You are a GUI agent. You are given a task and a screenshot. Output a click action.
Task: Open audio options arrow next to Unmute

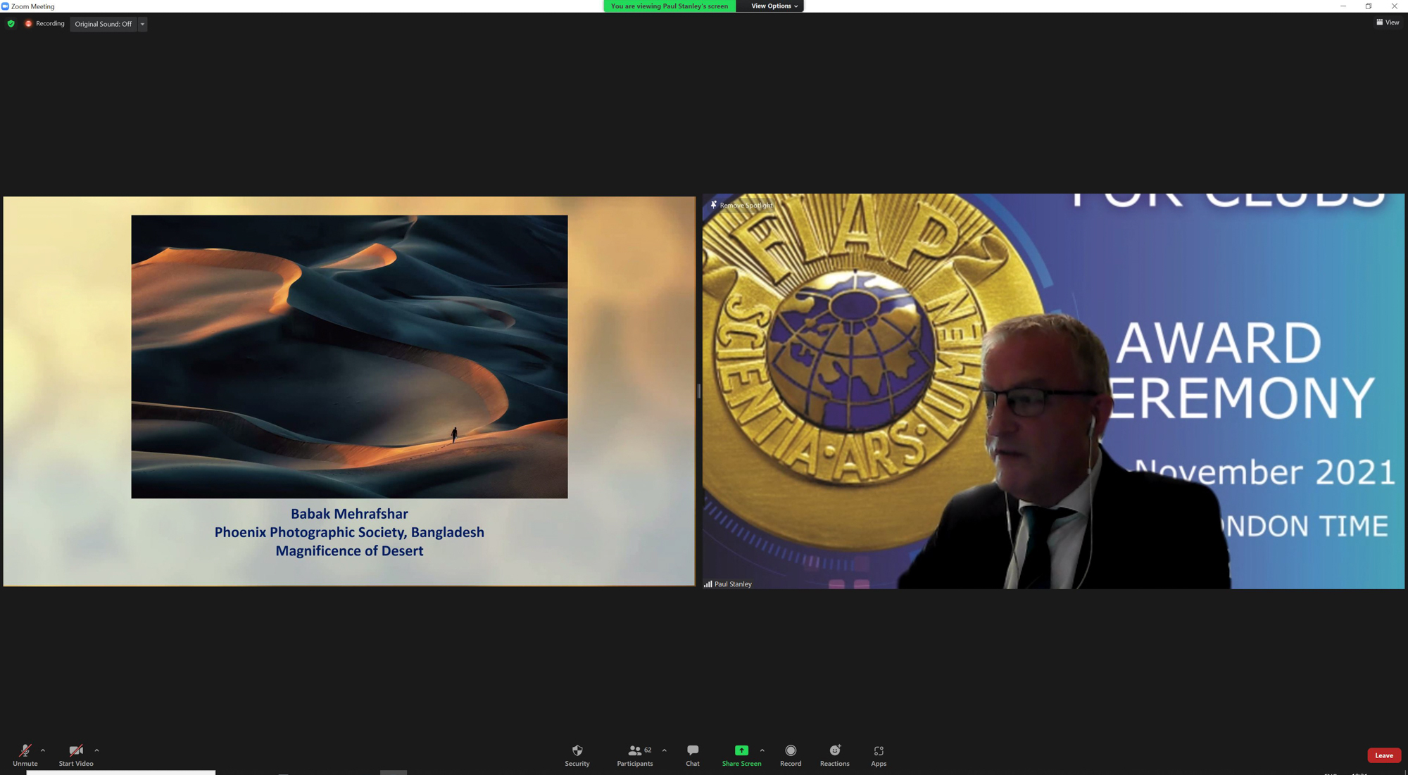click(x=43, y=750)
